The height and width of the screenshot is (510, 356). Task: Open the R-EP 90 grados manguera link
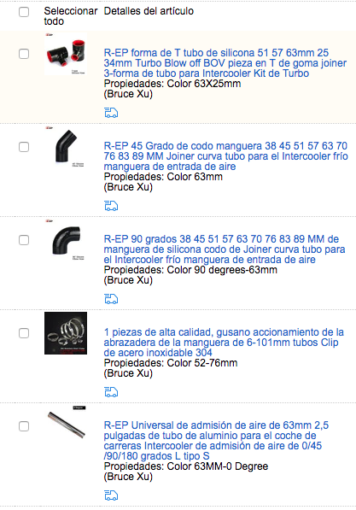(225, 249)
